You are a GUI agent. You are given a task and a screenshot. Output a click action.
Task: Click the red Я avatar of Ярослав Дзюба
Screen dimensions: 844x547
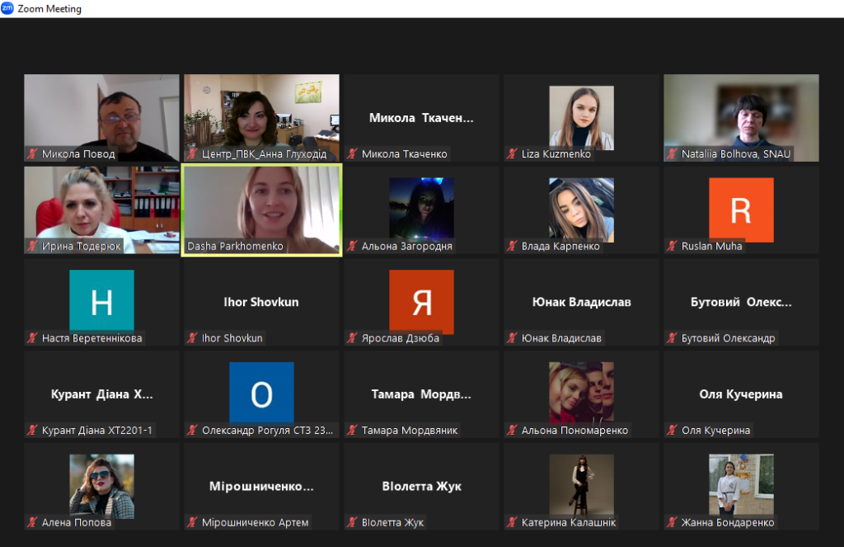click(421, 301)
